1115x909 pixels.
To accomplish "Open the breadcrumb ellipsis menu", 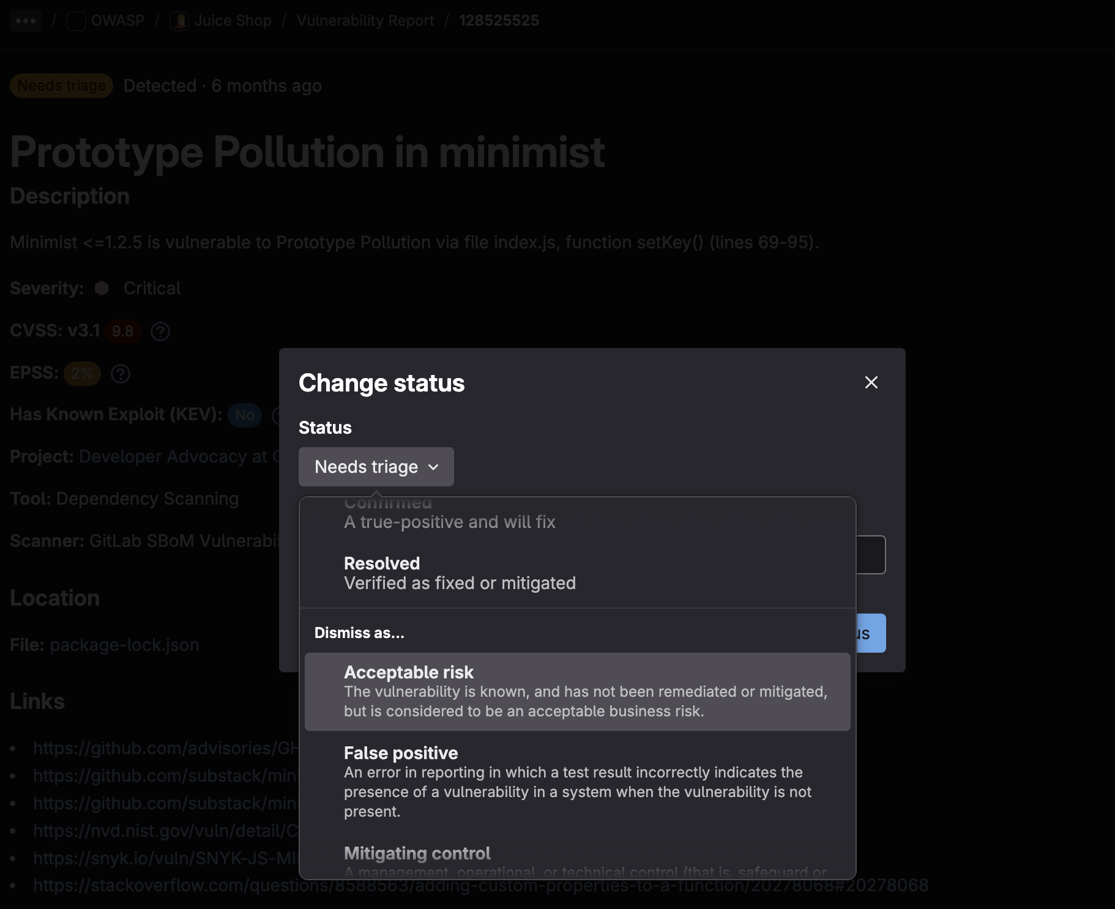I will pos(26,20).
